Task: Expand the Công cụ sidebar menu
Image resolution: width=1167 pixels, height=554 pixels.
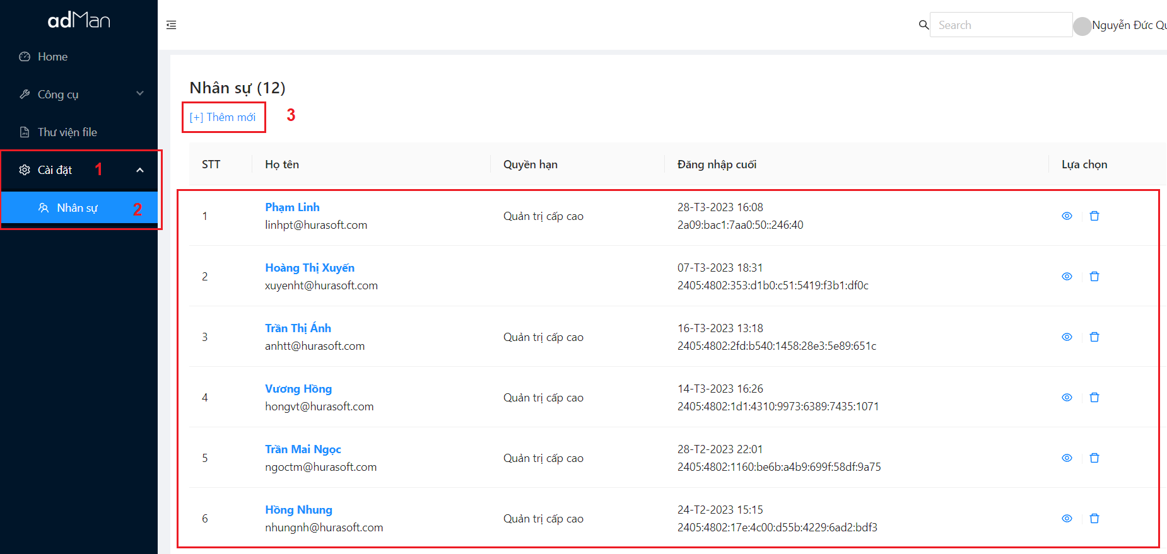Action: (x=79, y=95)
